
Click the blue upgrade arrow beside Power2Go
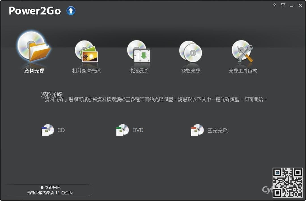(x=71, y=10)
